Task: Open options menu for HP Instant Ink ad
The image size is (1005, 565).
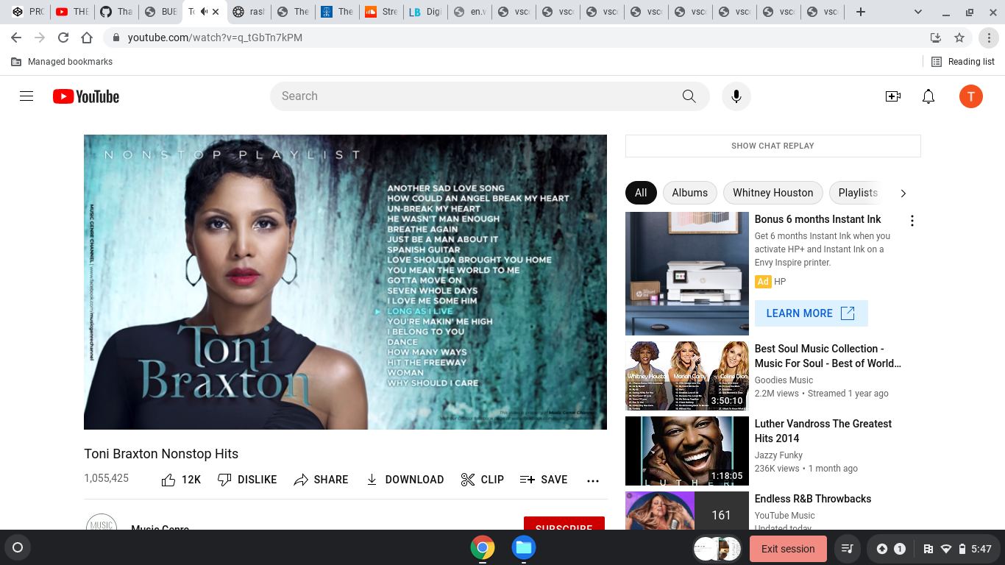Action: (912, 221)
